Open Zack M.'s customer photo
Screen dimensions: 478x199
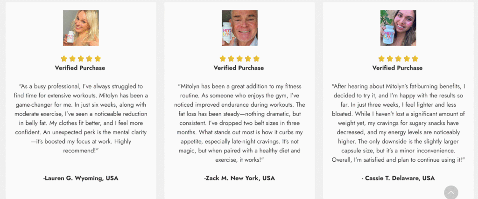tap(239, 28)
